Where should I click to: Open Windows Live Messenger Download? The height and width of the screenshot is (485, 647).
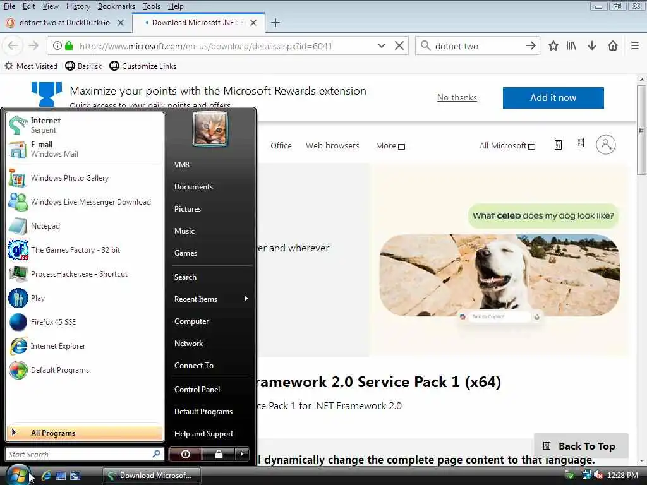pos(85,202)
